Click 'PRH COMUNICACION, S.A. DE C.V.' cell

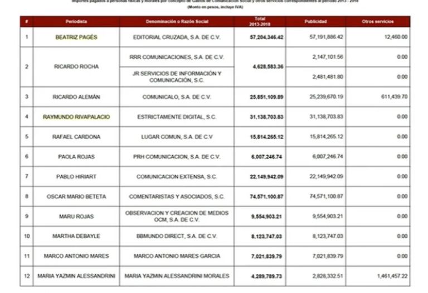tap(177, 157)
